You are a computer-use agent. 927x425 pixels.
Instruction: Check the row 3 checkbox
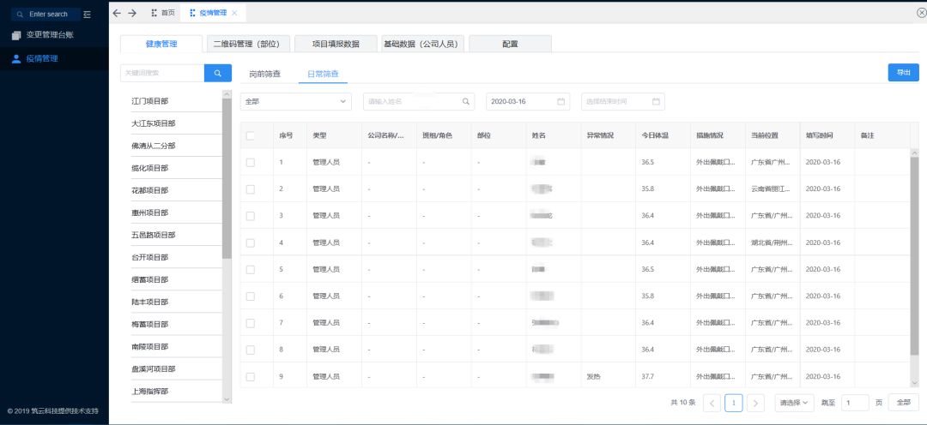point(250,216)
